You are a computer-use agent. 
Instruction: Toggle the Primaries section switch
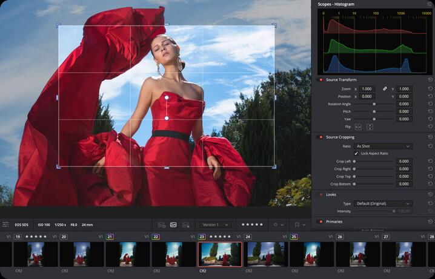point(320,222)
